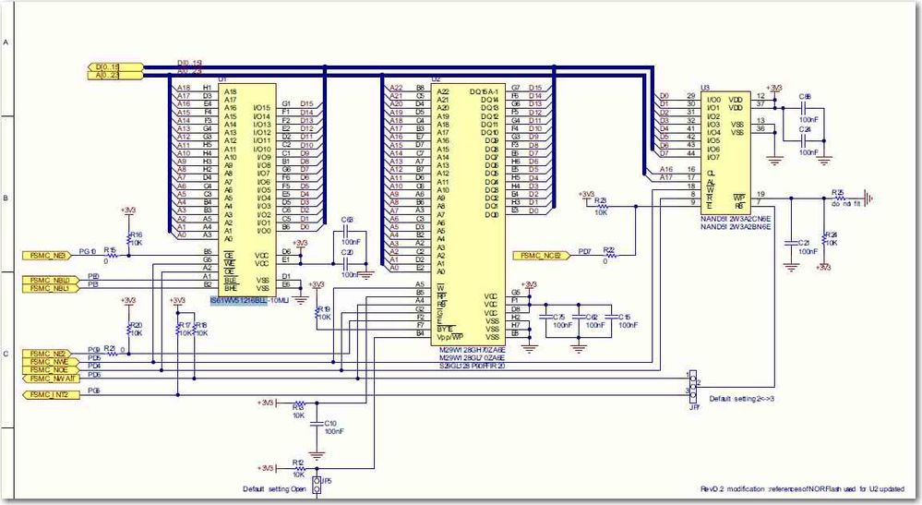This screenshot has width=922, height=505.
Task: Select highlighted IS61WV51216BLL part name text
Action: (x=238, y=301)
